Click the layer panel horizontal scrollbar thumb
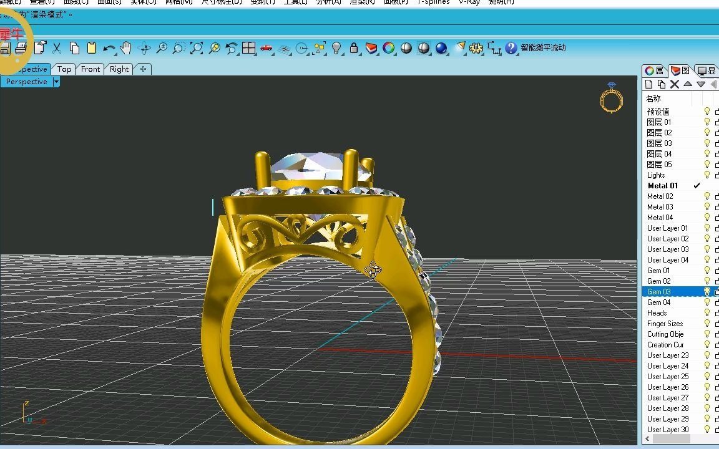The width and height of the screenshot is (719, 449). click(672, 439)
